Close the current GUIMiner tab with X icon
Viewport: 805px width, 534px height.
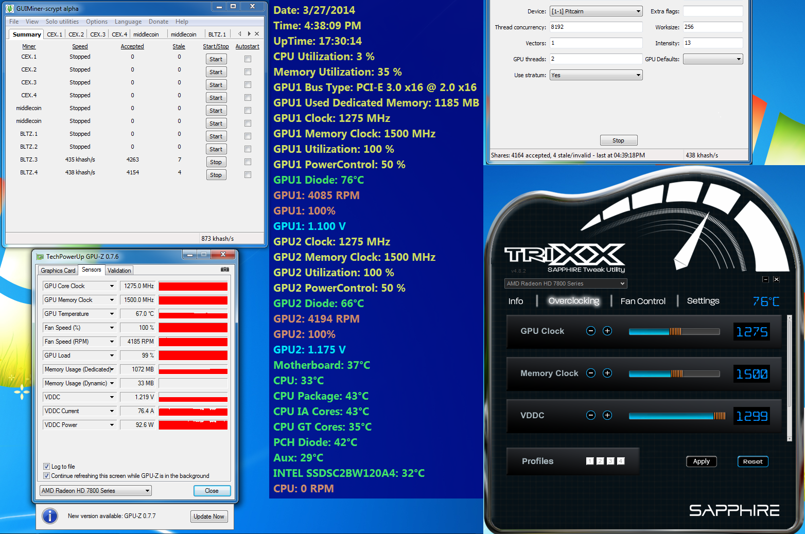pos(257,34)
